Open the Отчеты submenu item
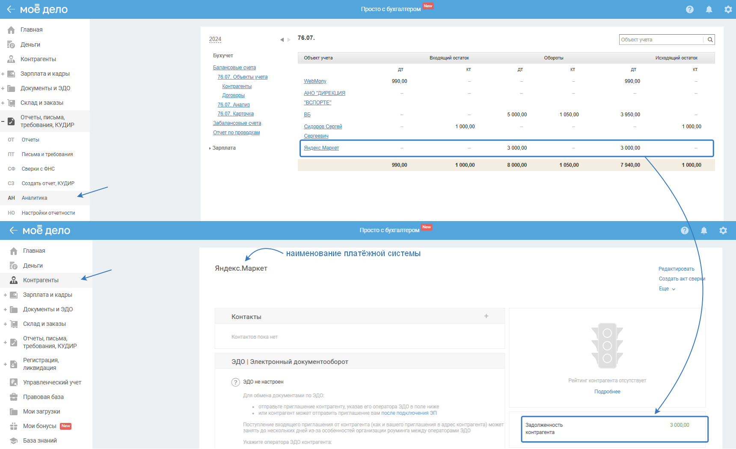 (30, 140)
